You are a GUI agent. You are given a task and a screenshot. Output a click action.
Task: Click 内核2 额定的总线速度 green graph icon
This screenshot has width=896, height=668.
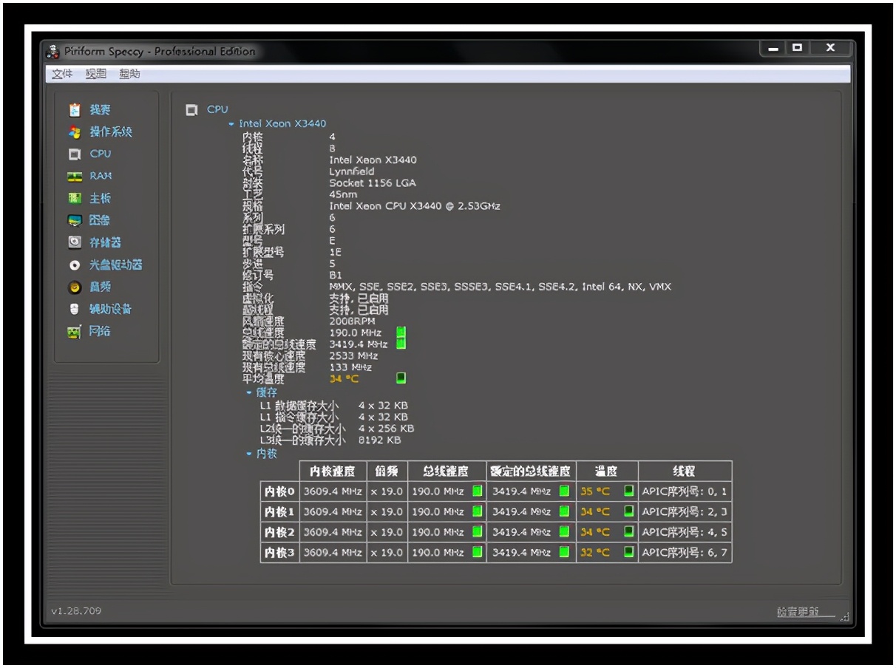coord(564,531)
